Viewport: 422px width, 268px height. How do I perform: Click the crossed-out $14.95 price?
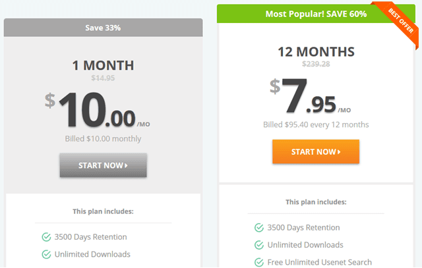pos(103,78)
